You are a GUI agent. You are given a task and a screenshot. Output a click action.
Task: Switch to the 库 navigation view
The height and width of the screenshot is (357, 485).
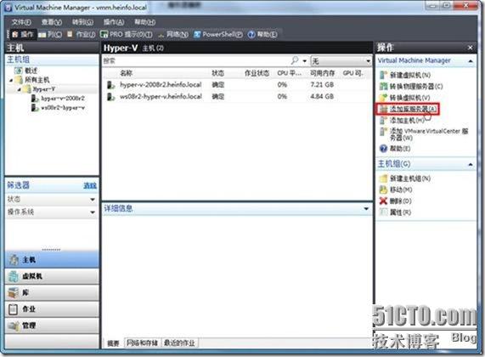[52, 292]
